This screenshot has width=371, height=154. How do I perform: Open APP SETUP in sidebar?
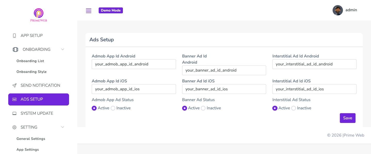coord(39,36)
